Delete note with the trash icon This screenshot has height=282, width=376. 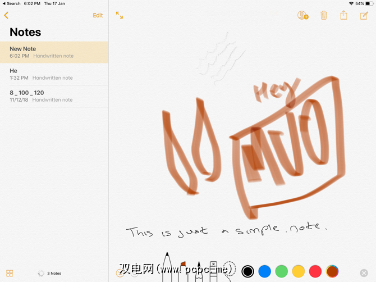[x=324, y=16]
